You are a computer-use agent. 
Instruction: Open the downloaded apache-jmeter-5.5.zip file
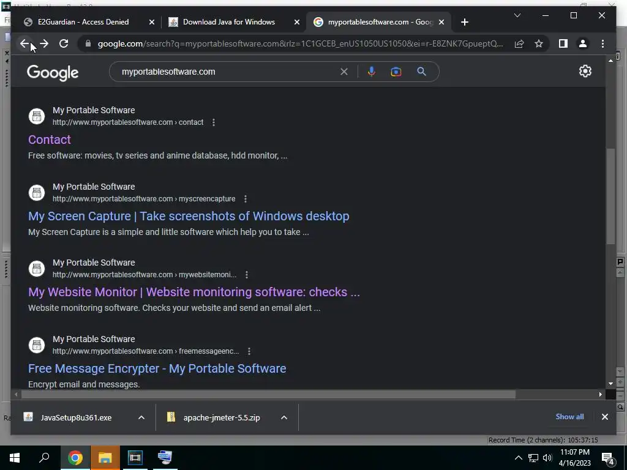coord(222,417)
